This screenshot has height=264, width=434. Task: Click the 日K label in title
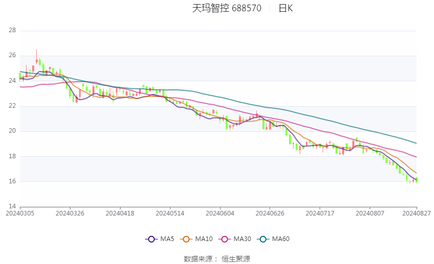[285, 8]
